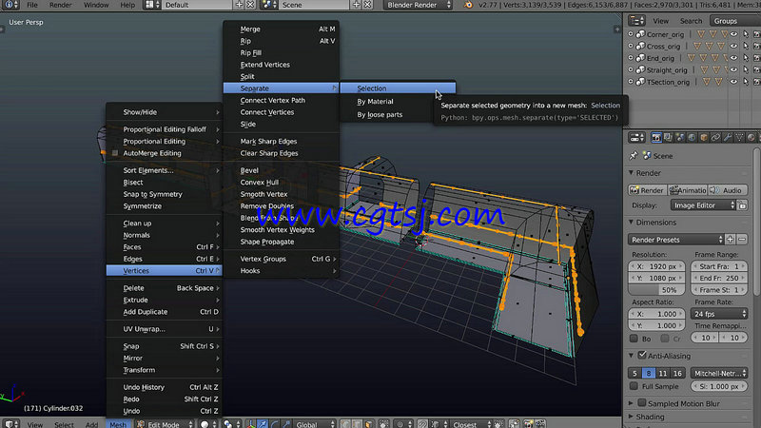The width and height of the screenshot is (761, 428).
Task: Click the End Frame 250 field
Action: click(719, 278)
